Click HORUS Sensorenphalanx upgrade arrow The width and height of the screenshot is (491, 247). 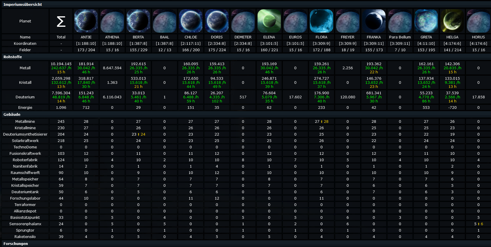tap(478, 224)
